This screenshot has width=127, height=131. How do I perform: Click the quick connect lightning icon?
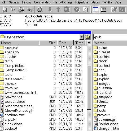13,10
